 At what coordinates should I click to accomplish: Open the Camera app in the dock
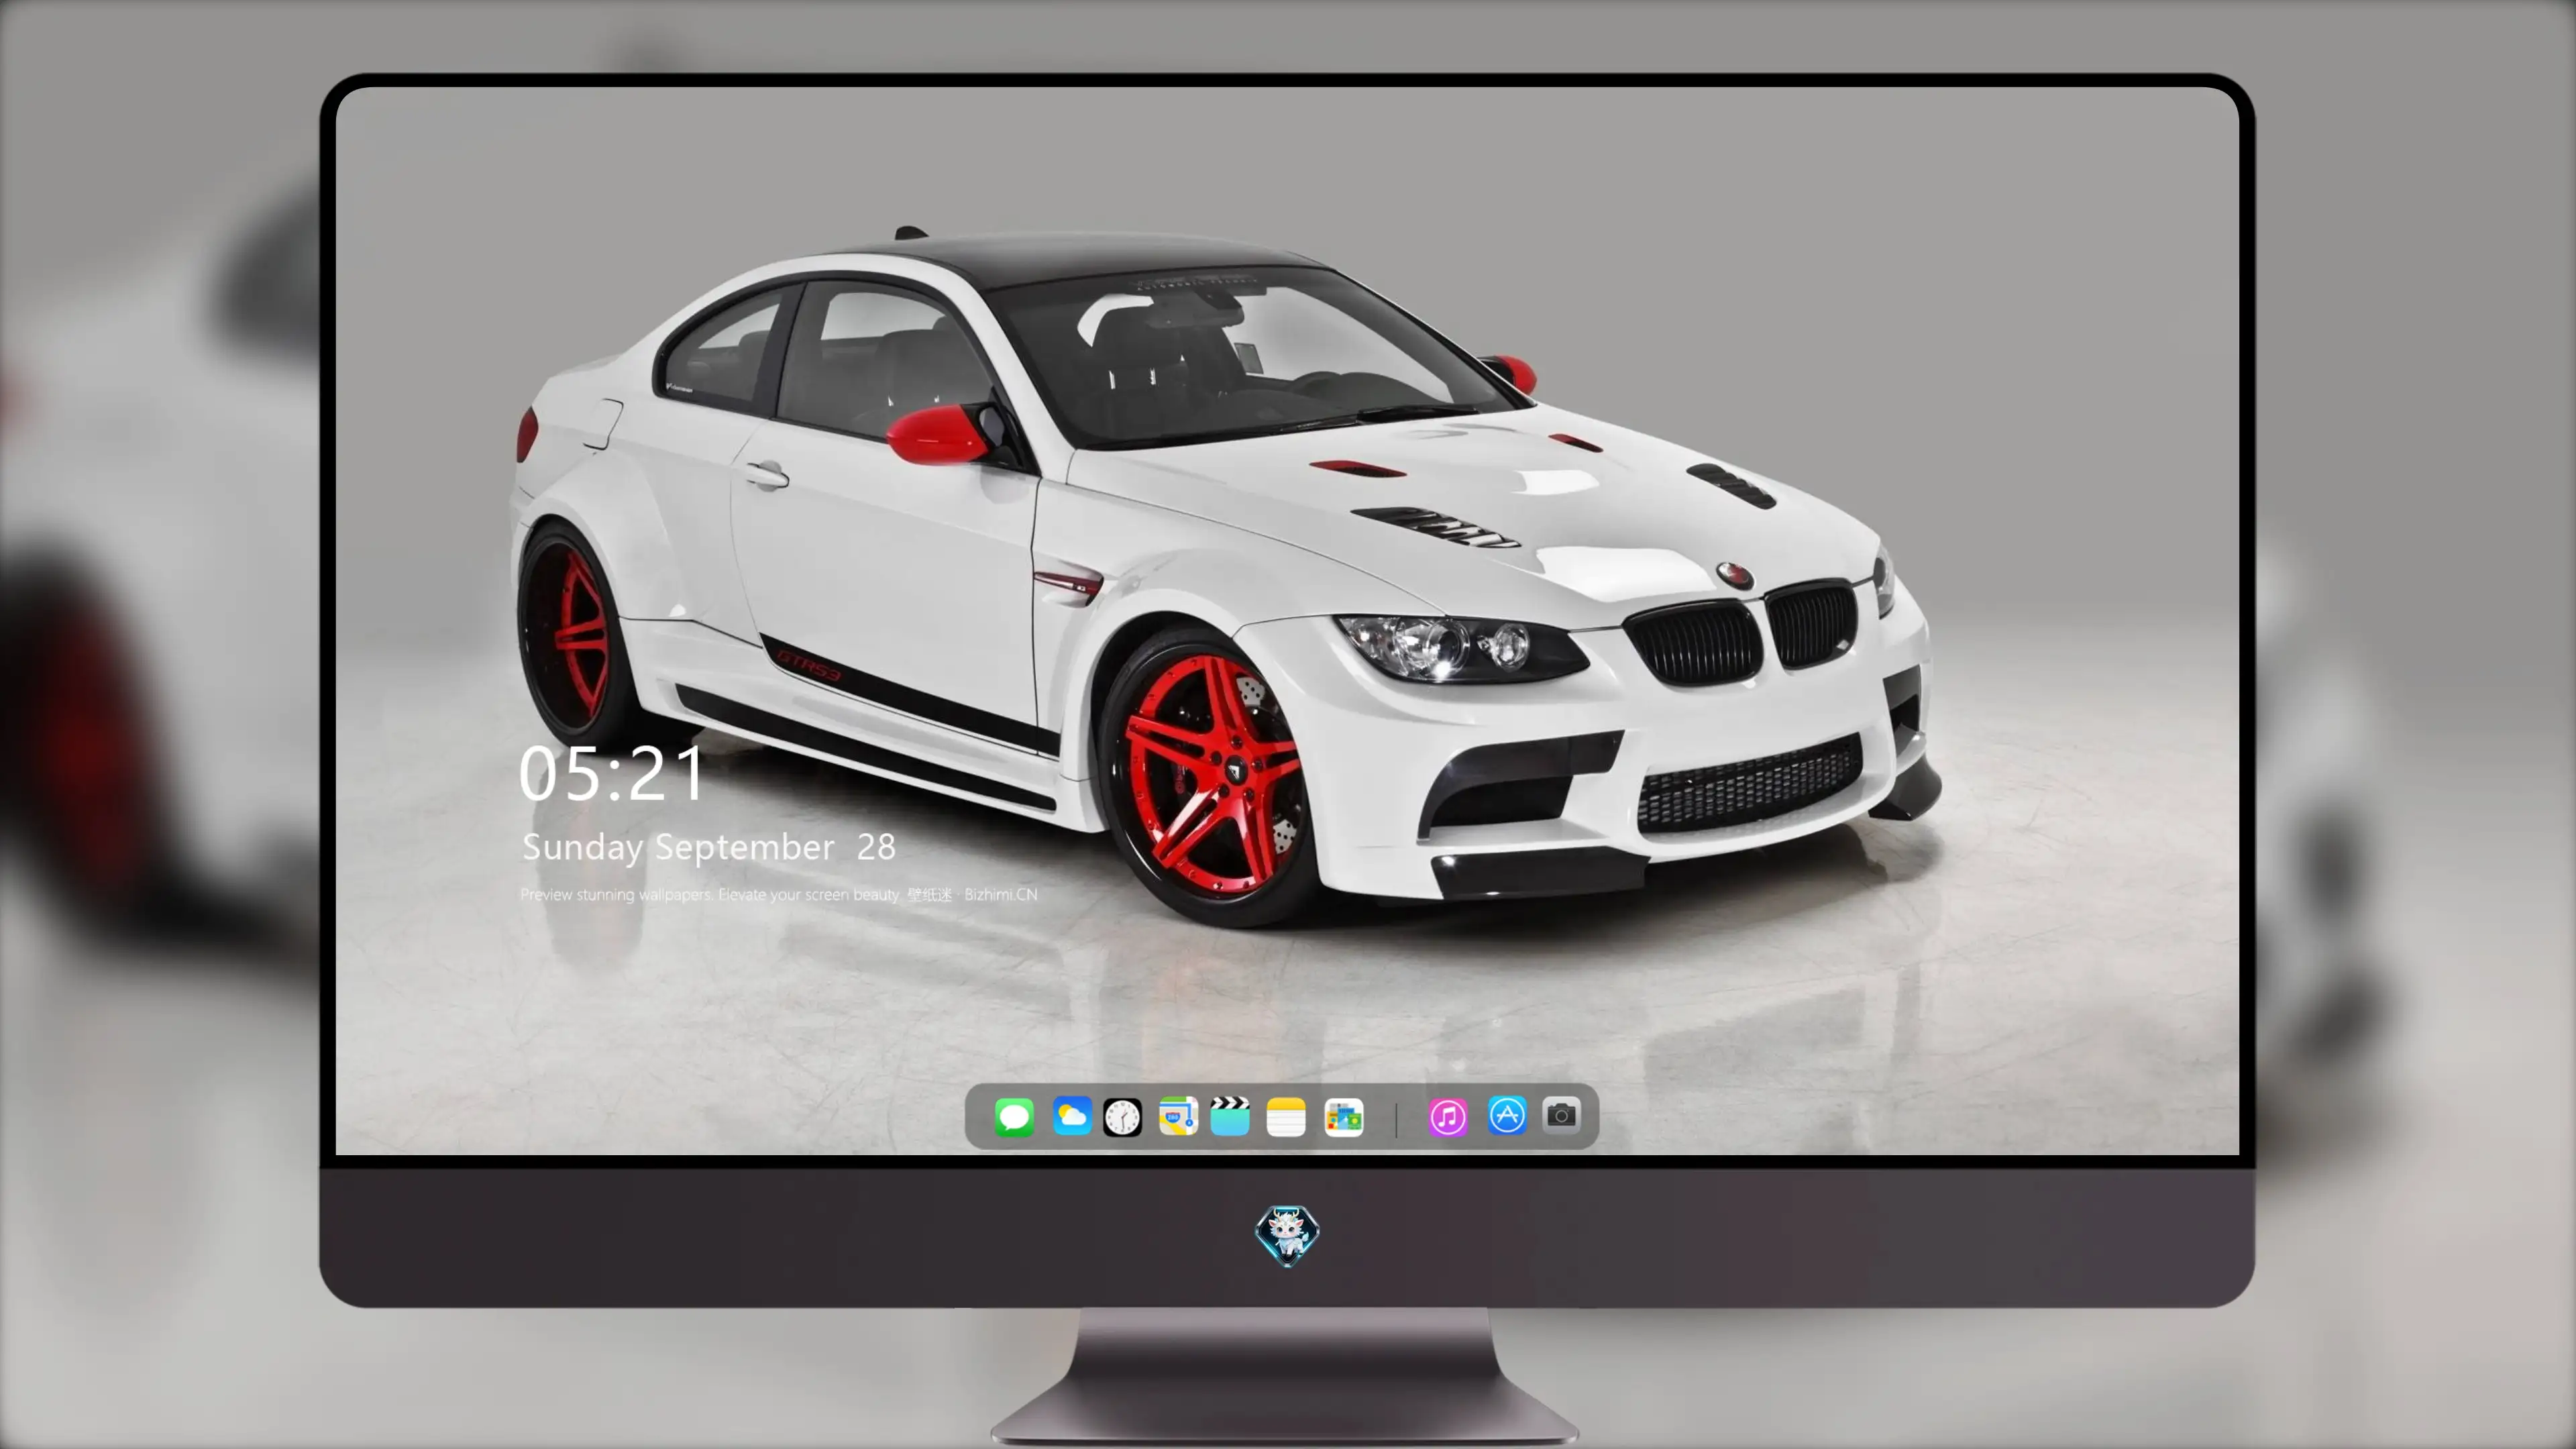click(x=1561, y=1115)
